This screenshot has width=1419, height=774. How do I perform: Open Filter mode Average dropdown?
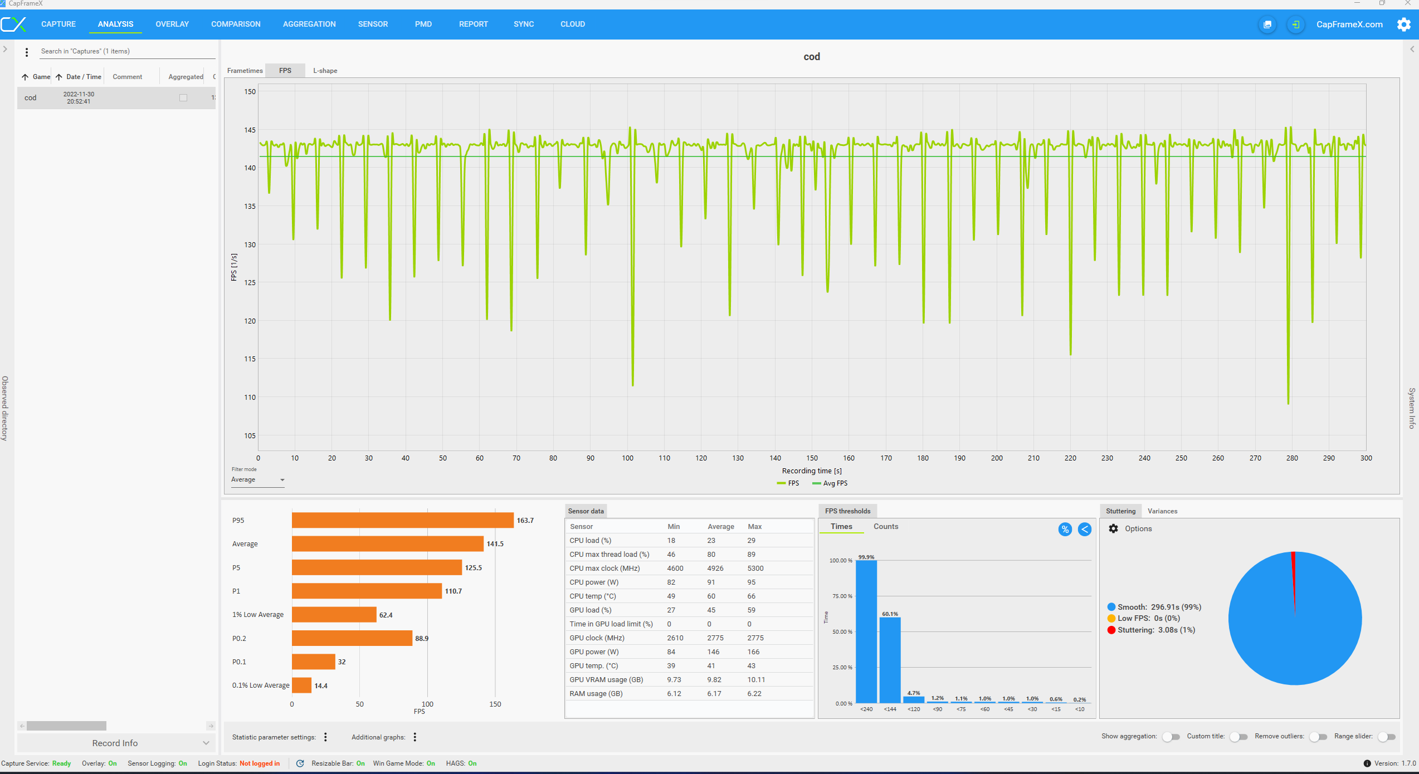click(258, 480)
